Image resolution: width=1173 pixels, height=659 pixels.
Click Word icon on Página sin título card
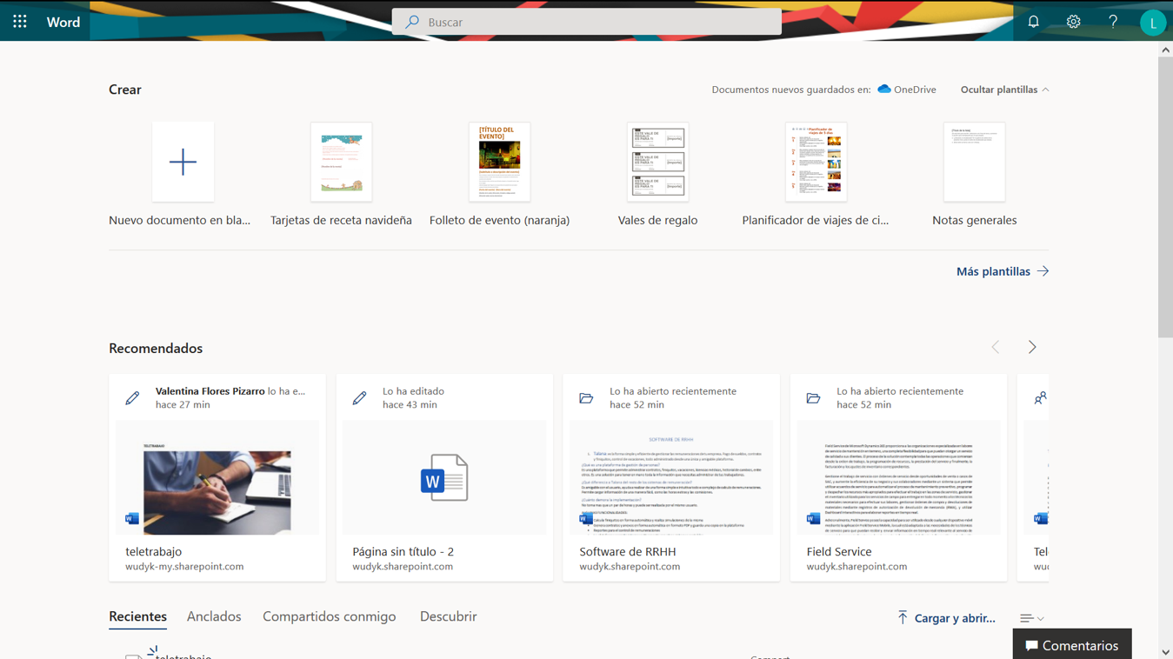444,477
